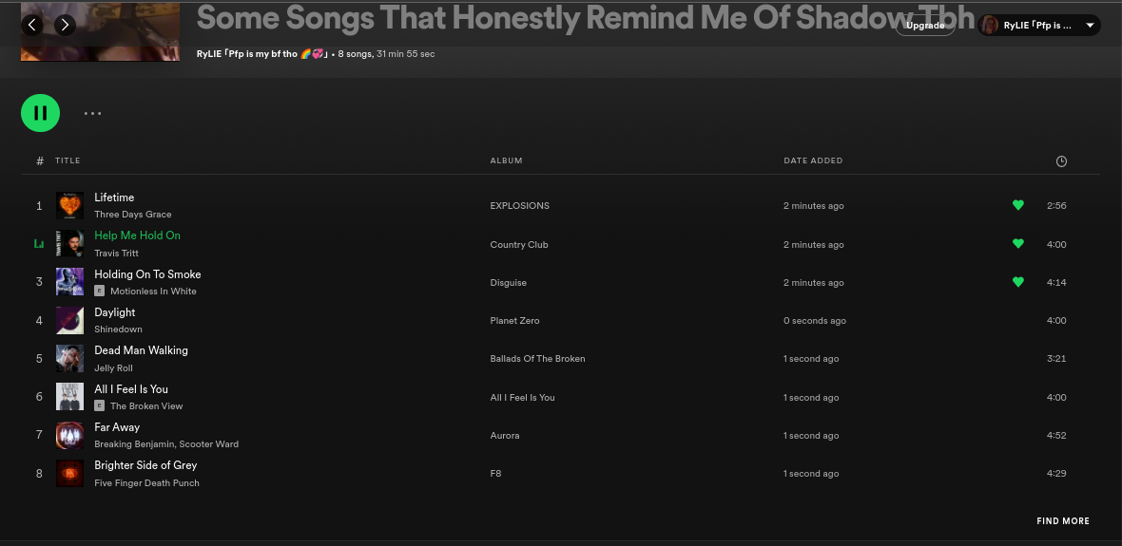Toggle heart on Holding On To Smoke

pos(1017,282)
